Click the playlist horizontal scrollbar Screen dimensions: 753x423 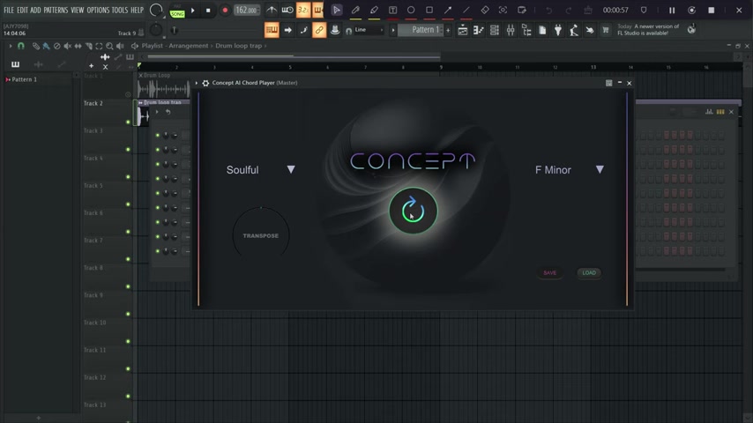(294, 56)
